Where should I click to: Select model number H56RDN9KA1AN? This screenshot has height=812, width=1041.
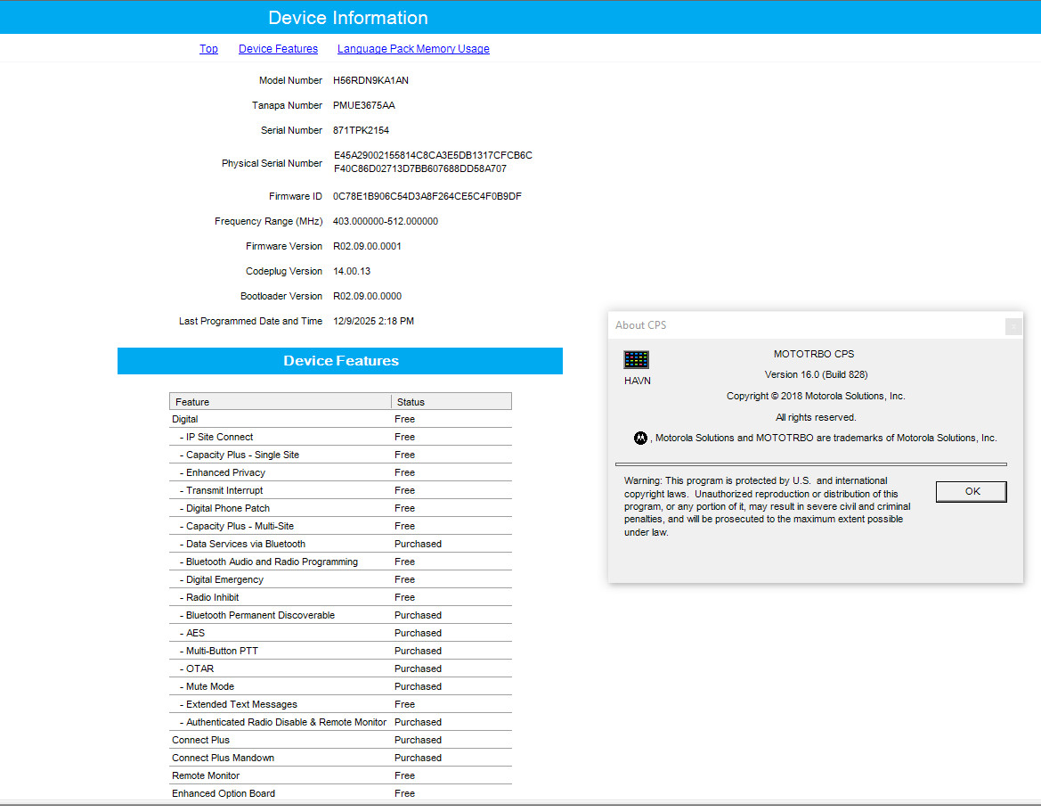tap(370, 80)
